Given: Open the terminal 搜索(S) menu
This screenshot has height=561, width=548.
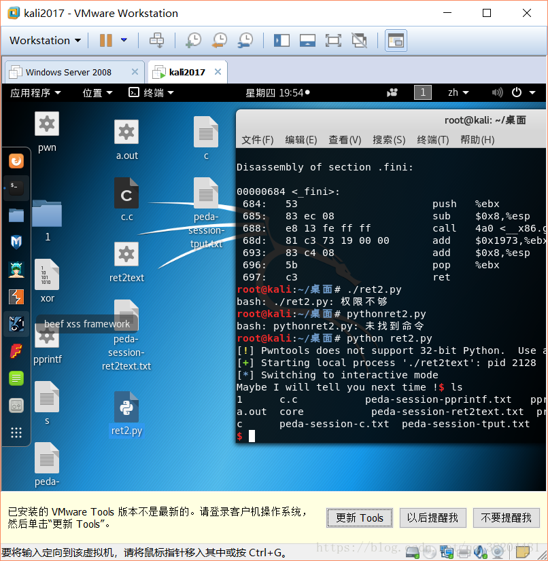Looking at the screenshot, I should tap(389, 140).
